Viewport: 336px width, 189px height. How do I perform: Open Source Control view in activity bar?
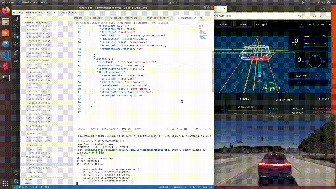click(16, 36)
